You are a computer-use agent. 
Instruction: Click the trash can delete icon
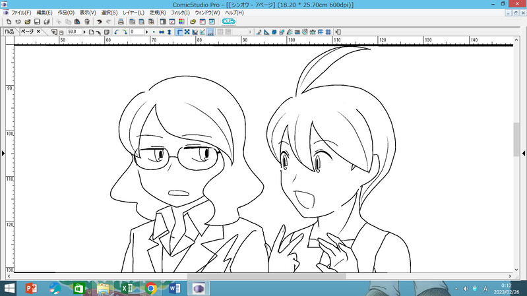(87, 22)
